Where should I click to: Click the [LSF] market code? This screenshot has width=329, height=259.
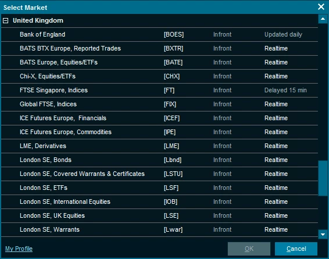pyautogui.click(x=171, y=188)
